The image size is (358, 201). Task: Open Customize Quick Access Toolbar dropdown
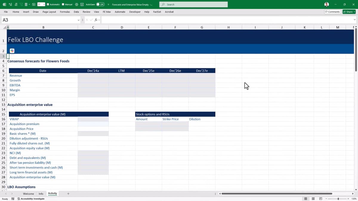pyautogui.click(x=108, y=4)
